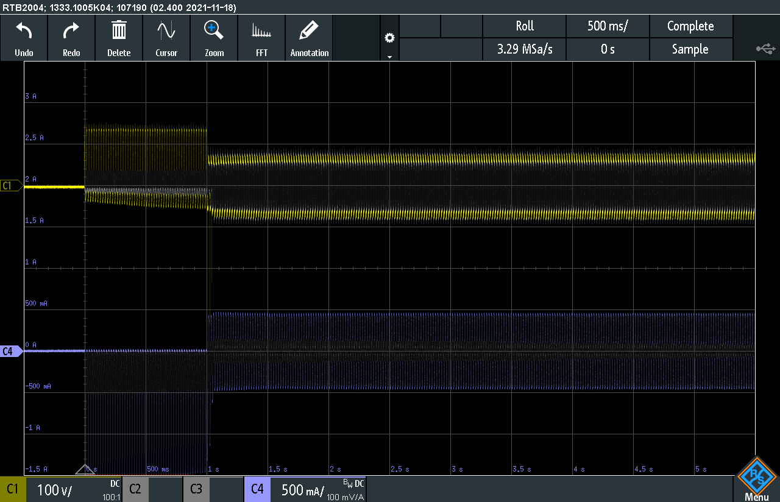Select the C1 channel tab
The width and height of the screenshot is (780, 502).
coord(13,489)
